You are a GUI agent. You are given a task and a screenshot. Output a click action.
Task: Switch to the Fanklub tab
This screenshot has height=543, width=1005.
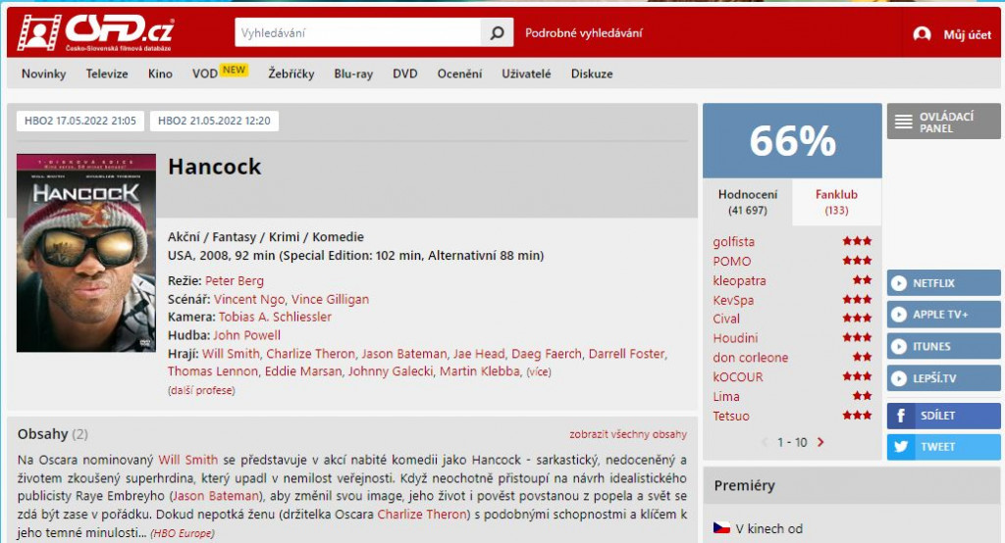coord(836,202)
